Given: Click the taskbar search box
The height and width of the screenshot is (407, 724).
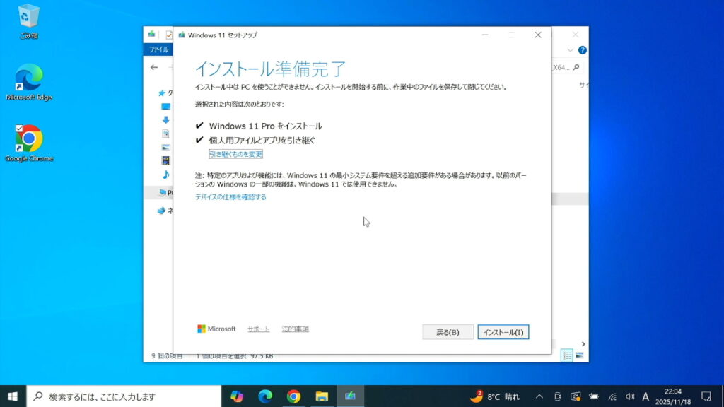Looking at the screenshot, I should click(124, 396).
